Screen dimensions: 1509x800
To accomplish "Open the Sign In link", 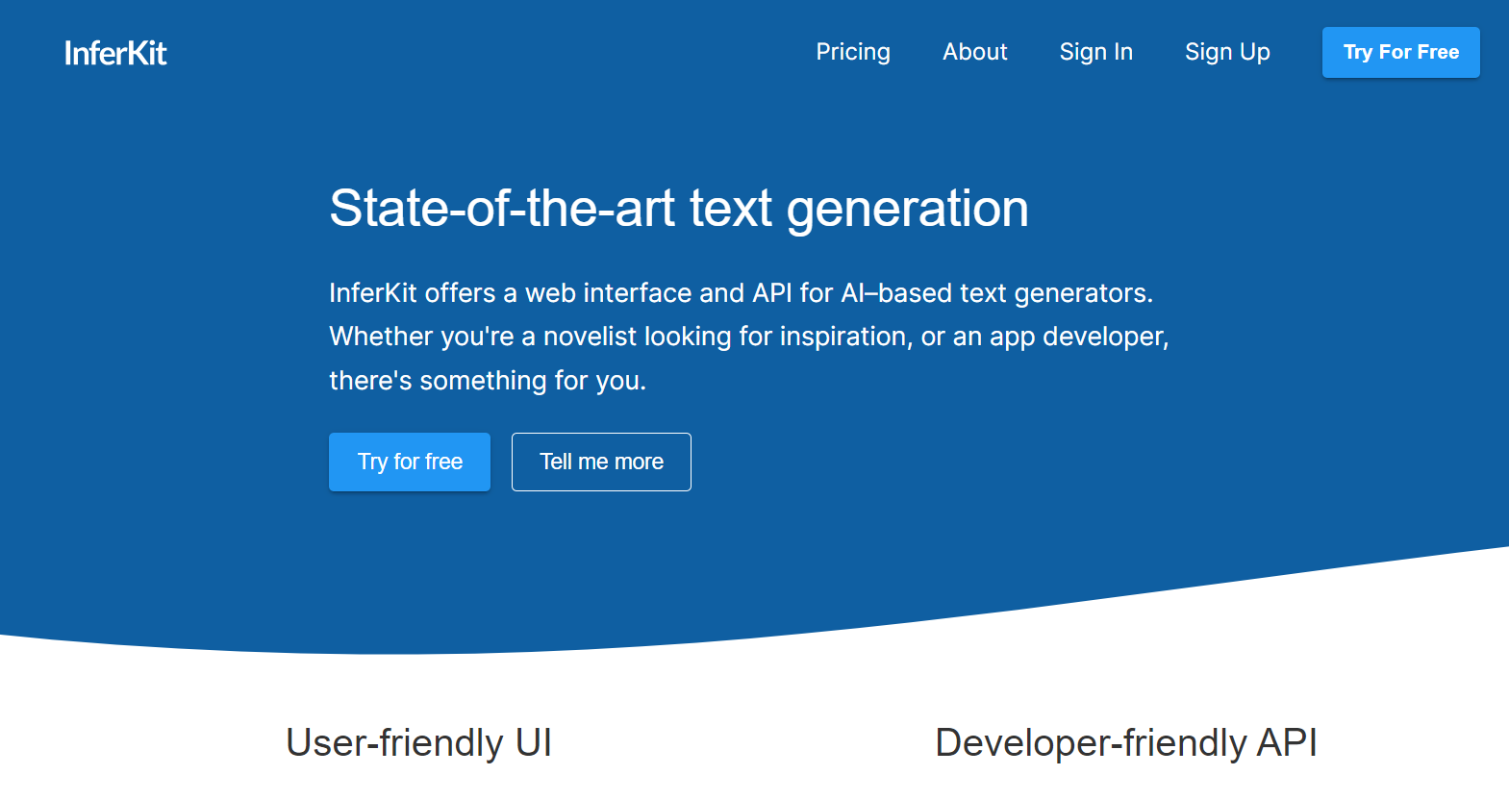I will pyautogui.click(x=1095, y=52).
